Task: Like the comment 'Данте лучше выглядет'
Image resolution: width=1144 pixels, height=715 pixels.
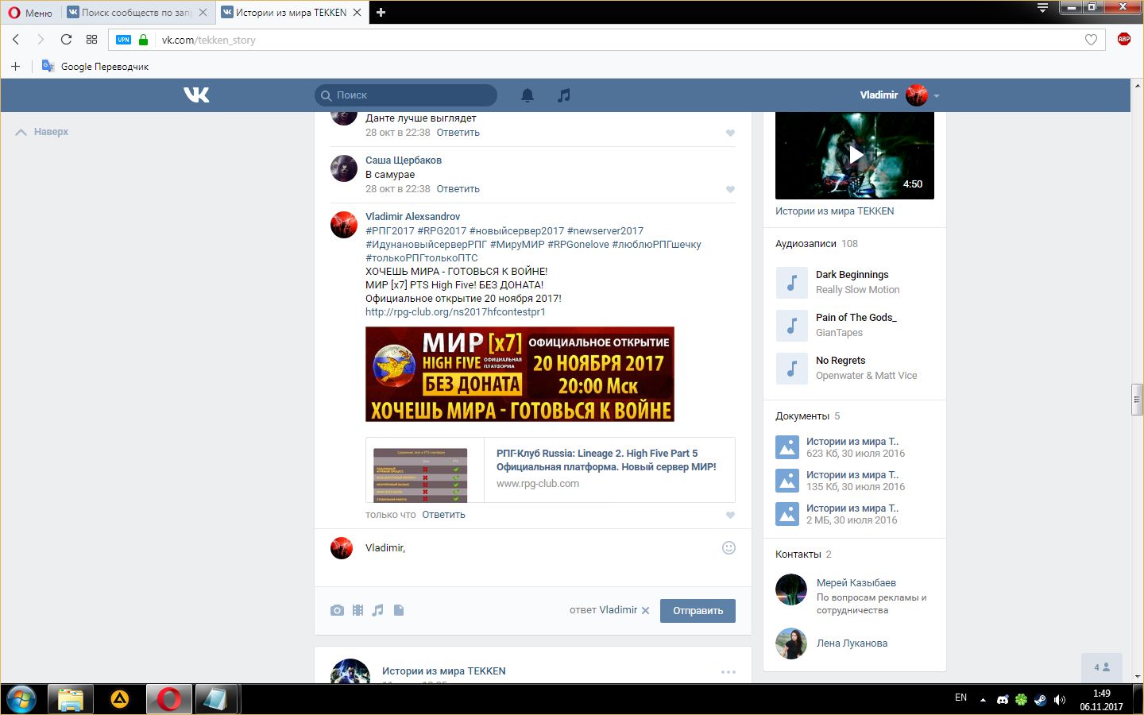Action: tap(730, 133)
